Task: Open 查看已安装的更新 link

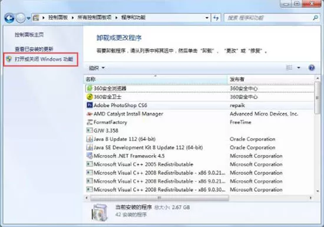Action: click(34, 49)
